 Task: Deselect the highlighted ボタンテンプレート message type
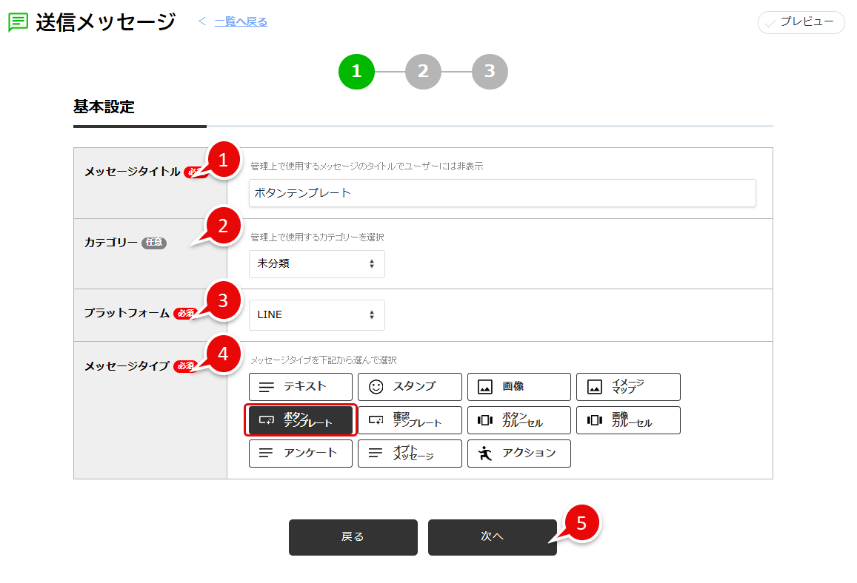click(x=300, y=419)
